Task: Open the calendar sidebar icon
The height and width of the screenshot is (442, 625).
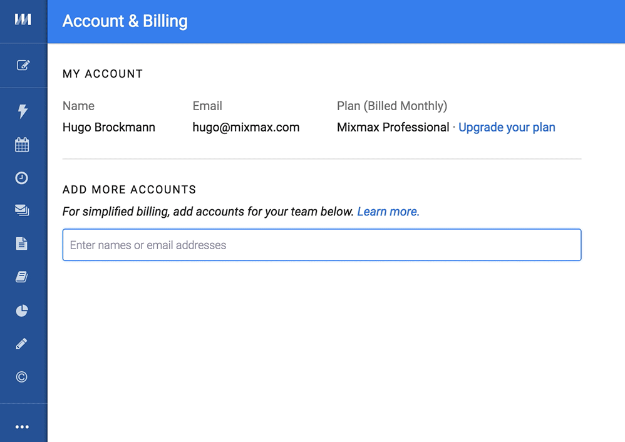Action: (22, 145)
